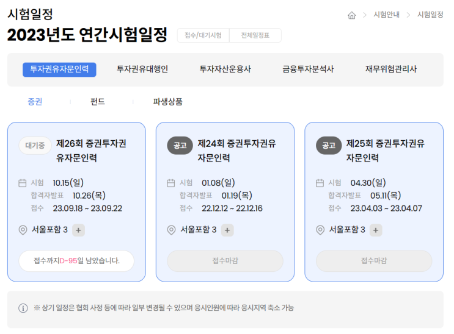
Task: Click the info icon in notice box
Action: coord(23,308)
